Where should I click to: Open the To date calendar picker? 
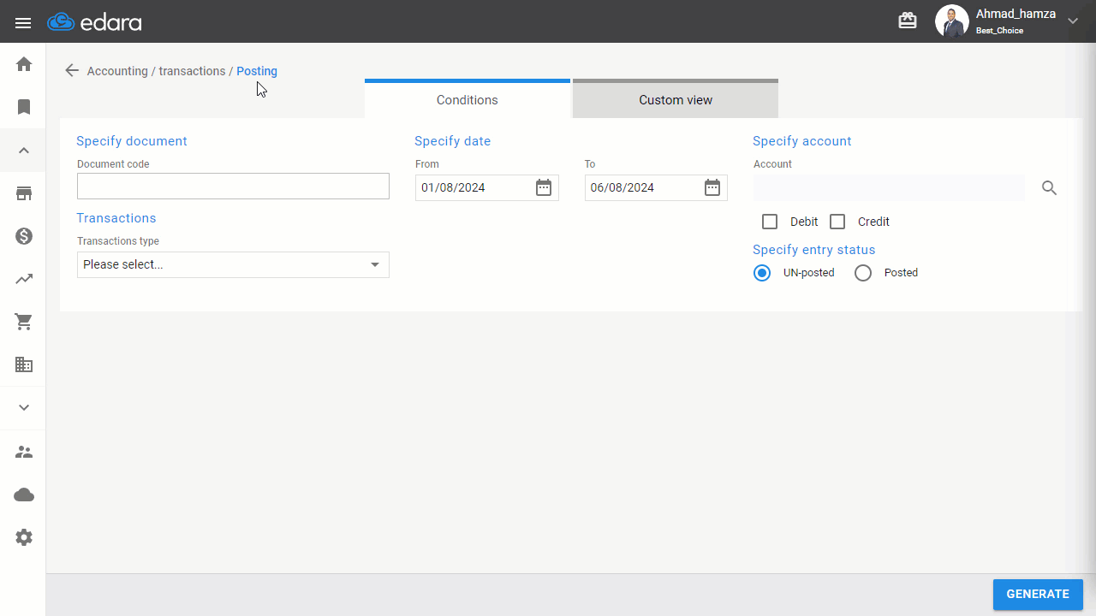click(712, 187)
